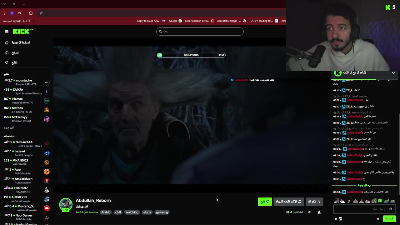
Task: Open IHamza channel in sidebar
Action: point(26,101)
